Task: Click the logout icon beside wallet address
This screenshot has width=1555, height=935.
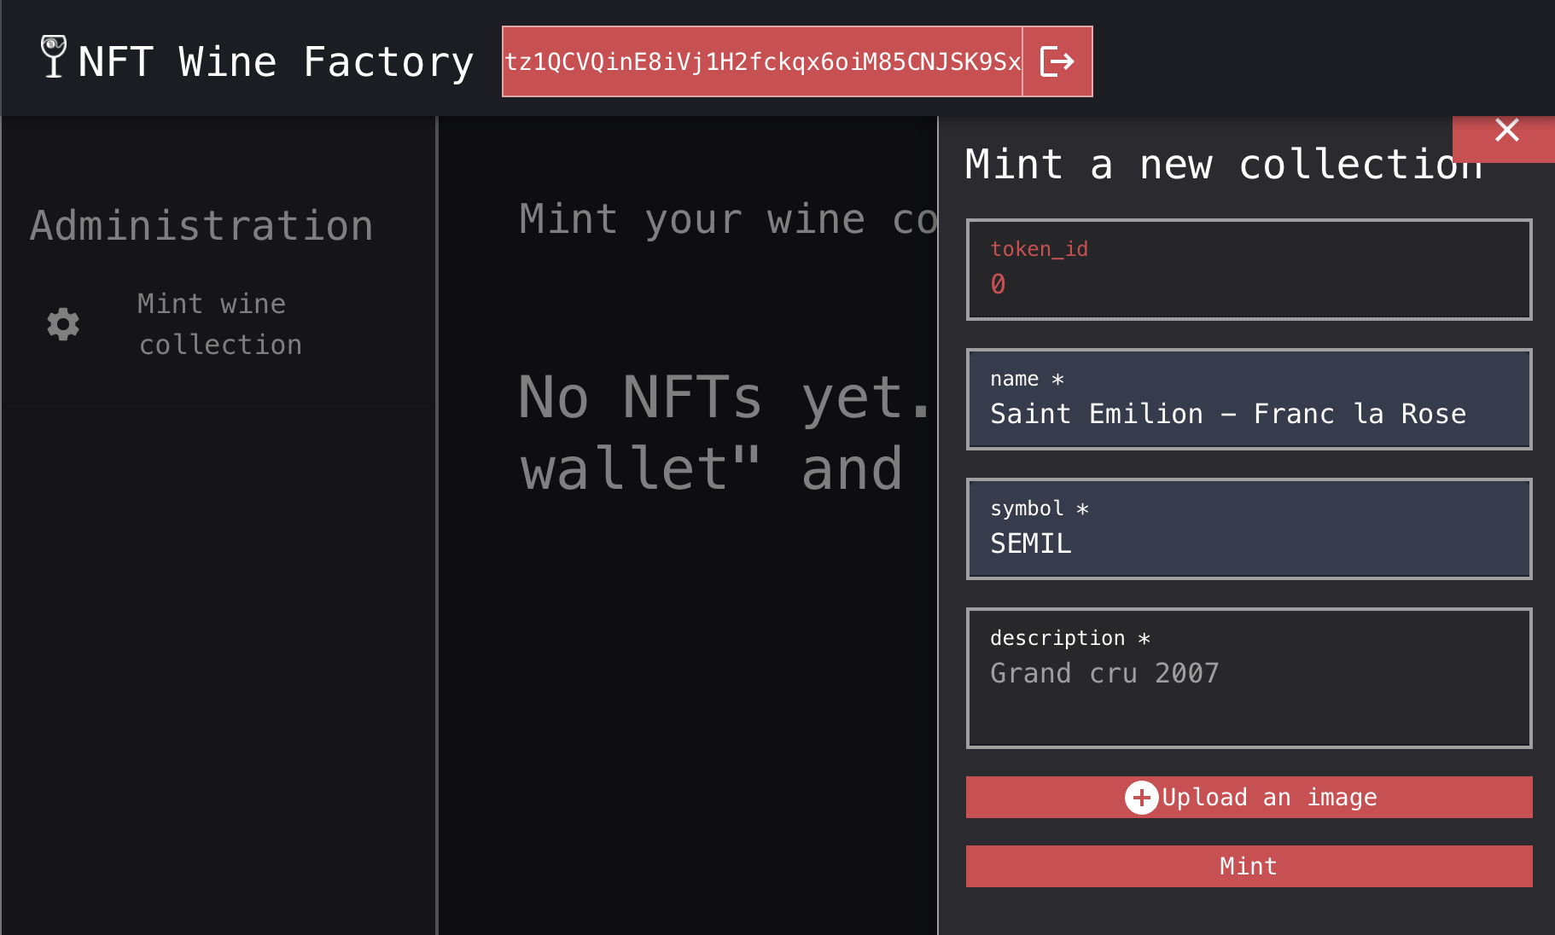Action: pos(1057,61)
